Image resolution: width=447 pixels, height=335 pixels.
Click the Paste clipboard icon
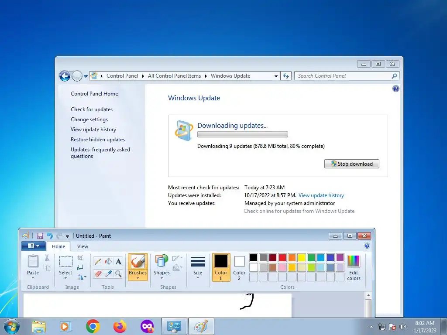coord(33,261)
